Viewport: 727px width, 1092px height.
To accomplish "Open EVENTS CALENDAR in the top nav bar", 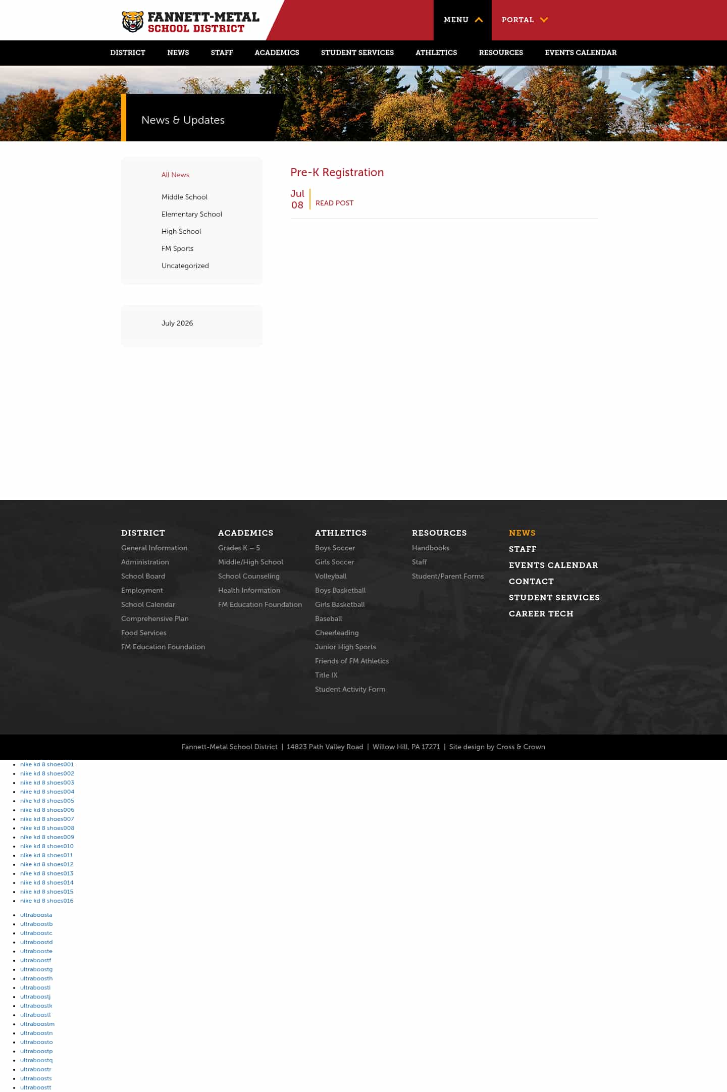I will click(x=581, y=53).
